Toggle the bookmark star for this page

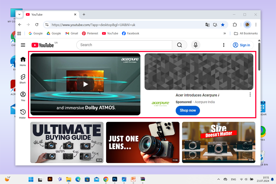[x=223, y=25]
